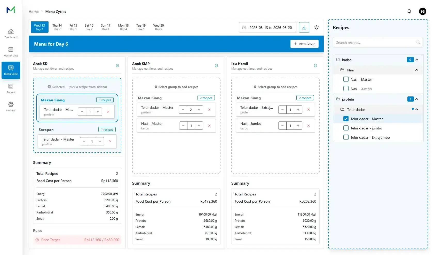Switch to the Thu 14 Day 7 tab

(x=57, y=27)
